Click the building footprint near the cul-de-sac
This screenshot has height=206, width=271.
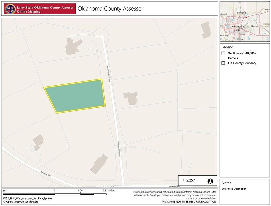pyautogui.click(x=73, y=46)
